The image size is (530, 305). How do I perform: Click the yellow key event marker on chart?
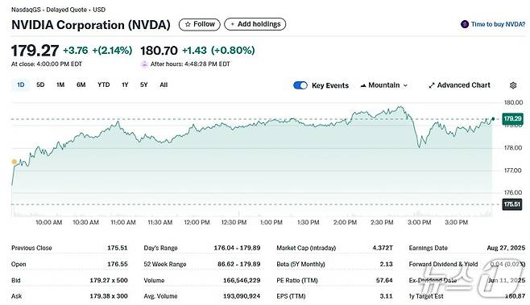click(14, 162)
